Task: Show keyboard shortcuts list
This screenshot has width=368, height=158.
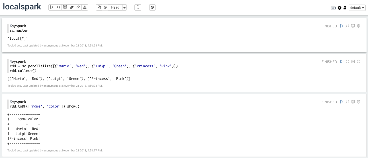Action: point(333,8)
